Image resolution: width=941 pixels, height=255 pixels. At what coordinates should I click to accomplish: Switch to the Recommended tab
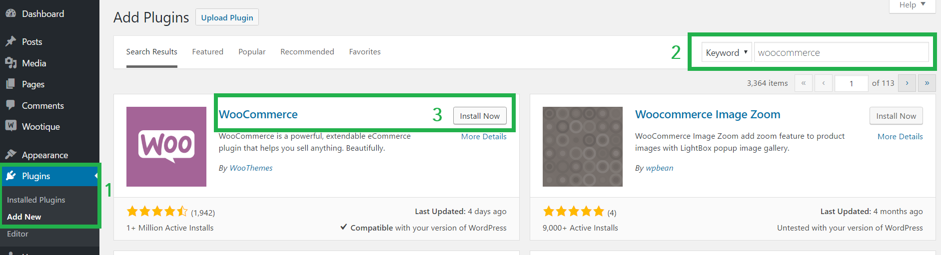pos(307,52)
